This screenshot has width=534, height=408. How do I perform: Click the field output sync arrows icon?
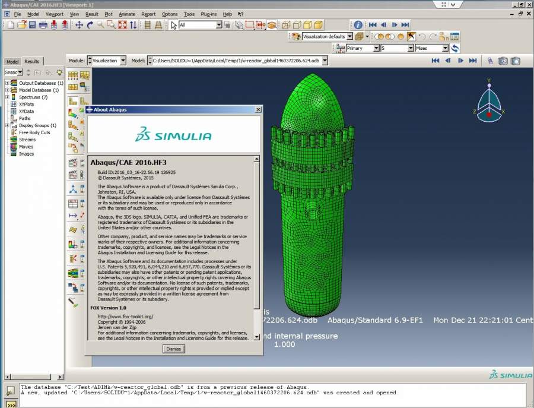[455, 48]
